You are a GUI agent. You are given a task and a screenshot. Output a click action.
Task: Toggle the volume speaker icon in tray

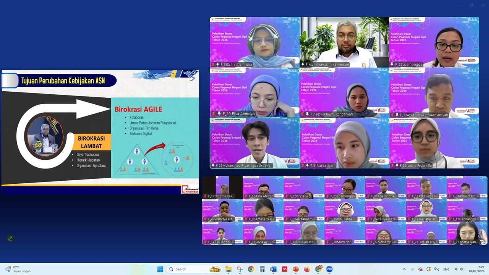(x=461, y=269)
